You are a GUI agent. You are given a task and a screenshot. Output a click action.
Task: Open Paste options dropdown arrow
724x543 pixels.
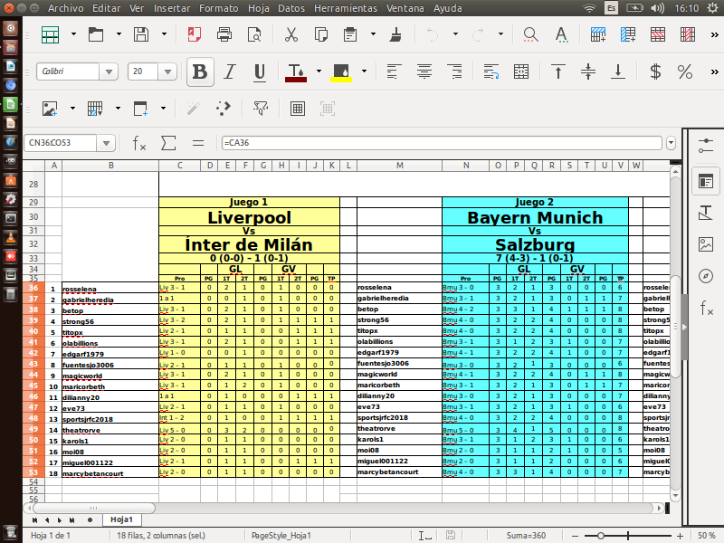373,34
